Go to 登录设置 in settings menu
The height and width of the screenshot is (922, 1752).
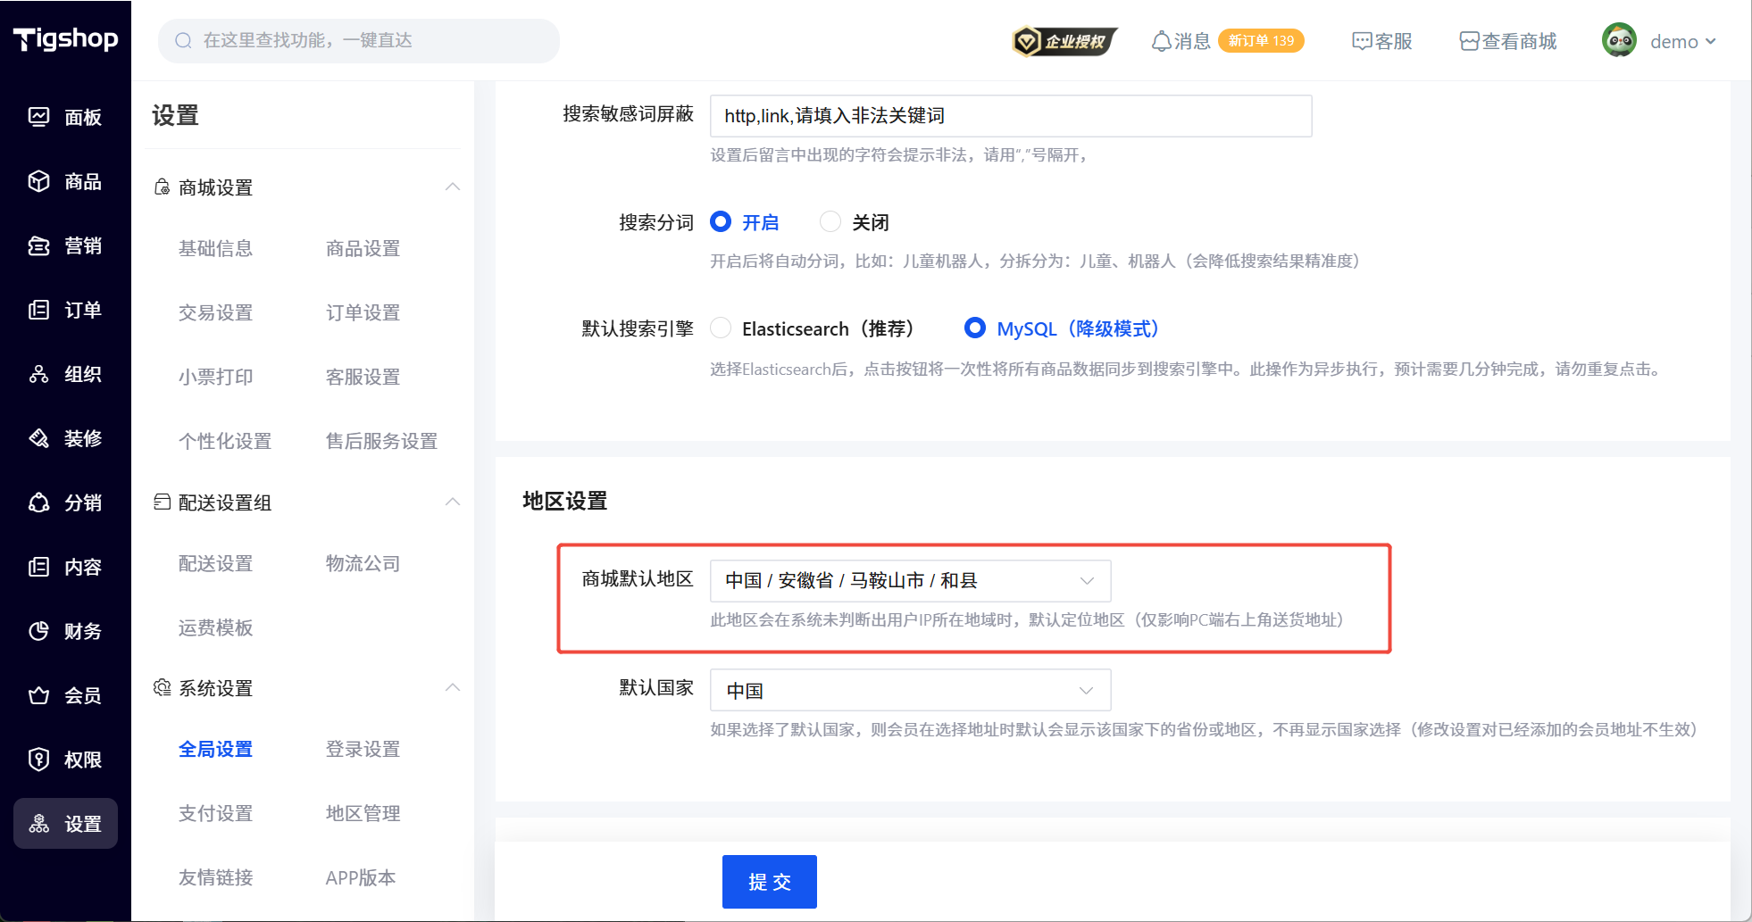(363, 749)
